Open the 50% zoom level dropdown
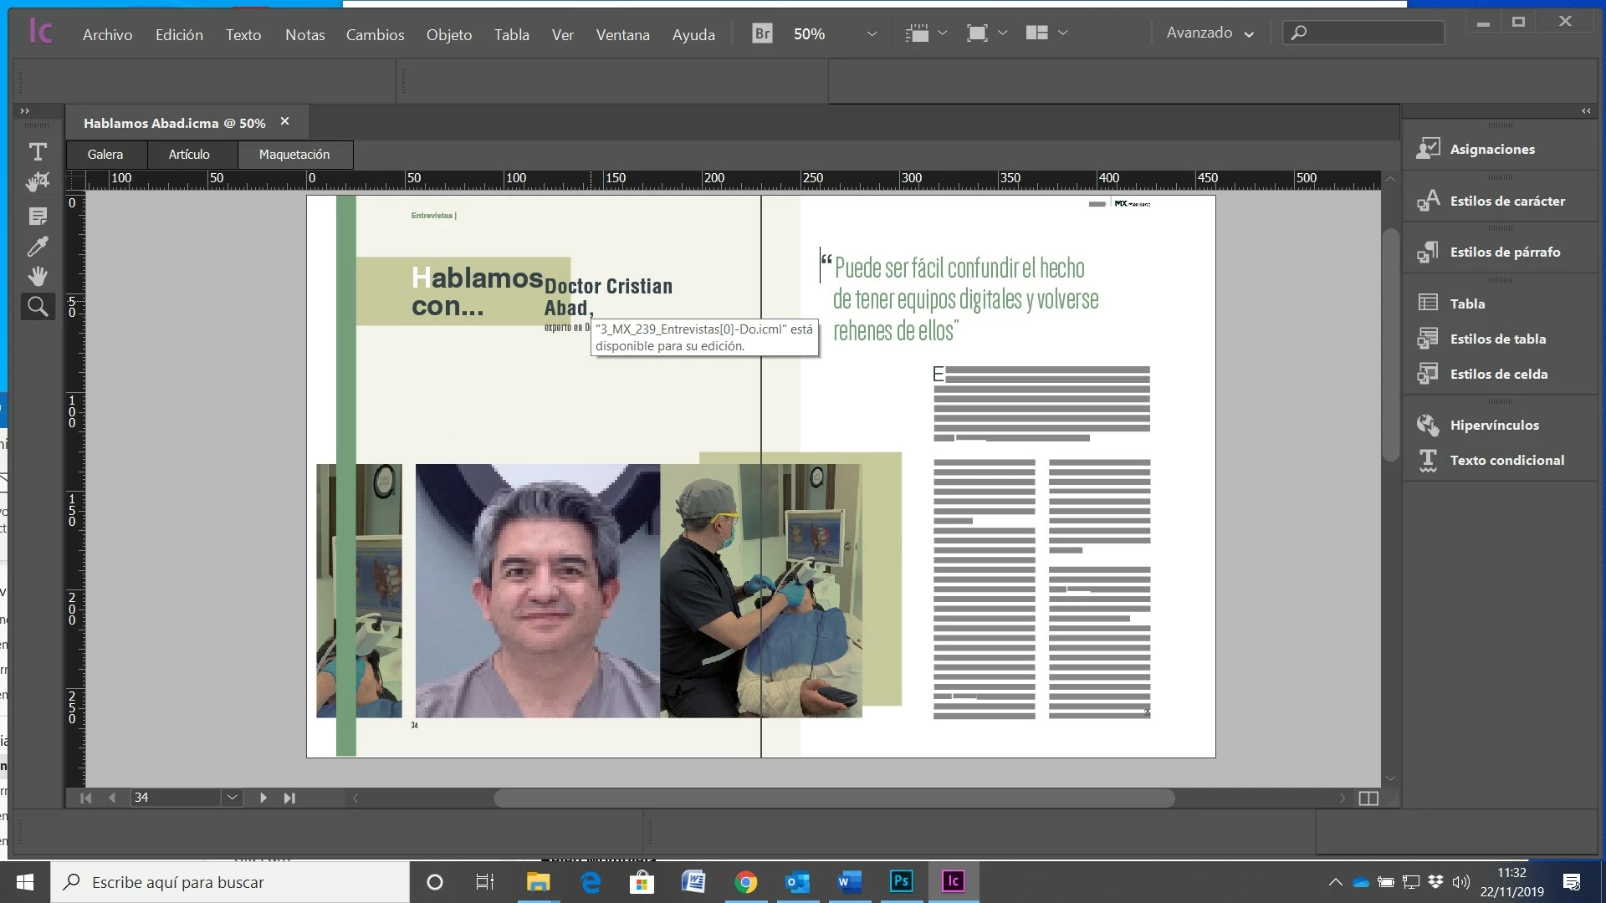Screen dimensions: 1606x903 pos(872,33)
